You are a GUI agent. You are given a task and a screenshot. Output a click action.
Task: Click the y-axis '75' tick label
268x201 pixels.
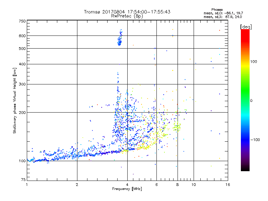pyautogui.click(x=23, y=180)
